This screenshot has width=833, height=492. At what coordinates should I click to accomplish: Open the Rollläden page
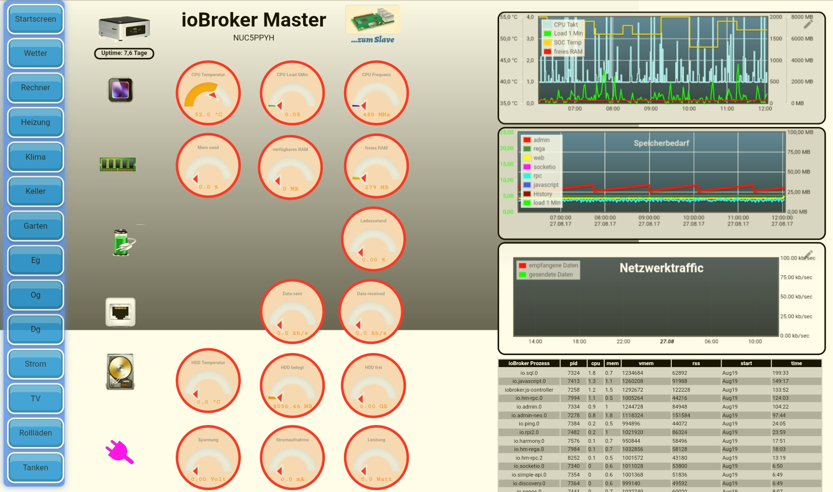[36, 433]
